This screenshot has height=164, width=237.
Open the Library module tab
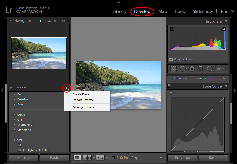pos(119,11)
